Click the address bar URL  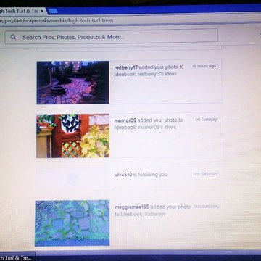(57, 20)
